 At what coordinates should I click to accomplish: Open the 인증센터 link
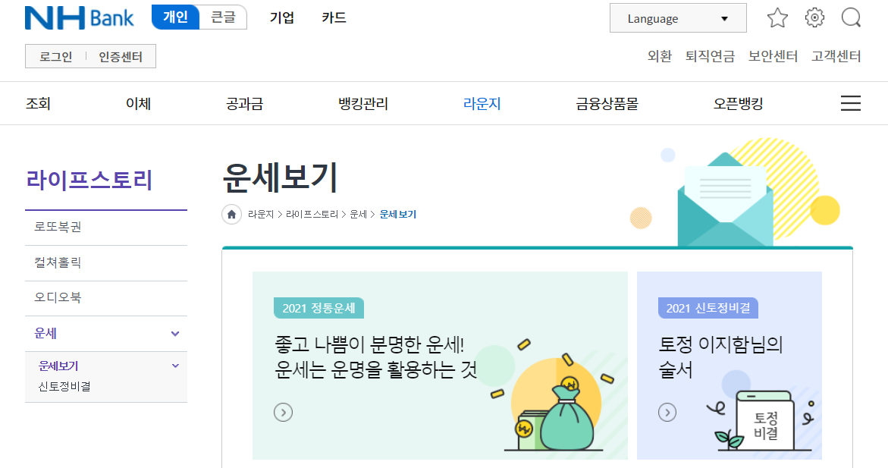click(x=120, y=57)
